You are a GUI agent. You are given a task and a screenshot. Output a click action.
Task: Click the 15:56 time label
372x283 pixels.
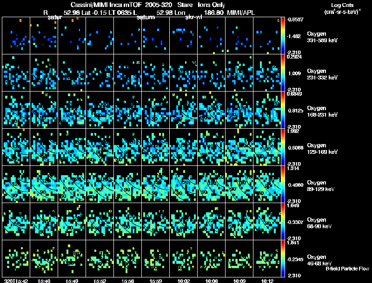pos(127,281)
